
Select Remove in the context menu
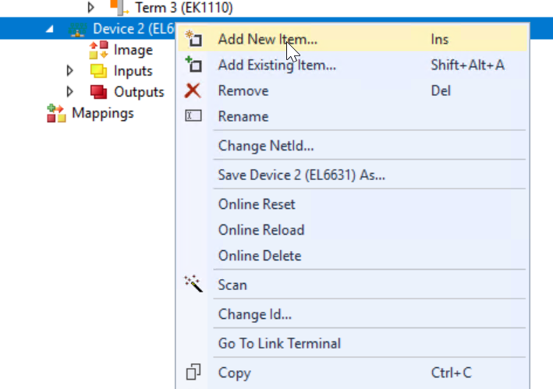pos(353,90)
